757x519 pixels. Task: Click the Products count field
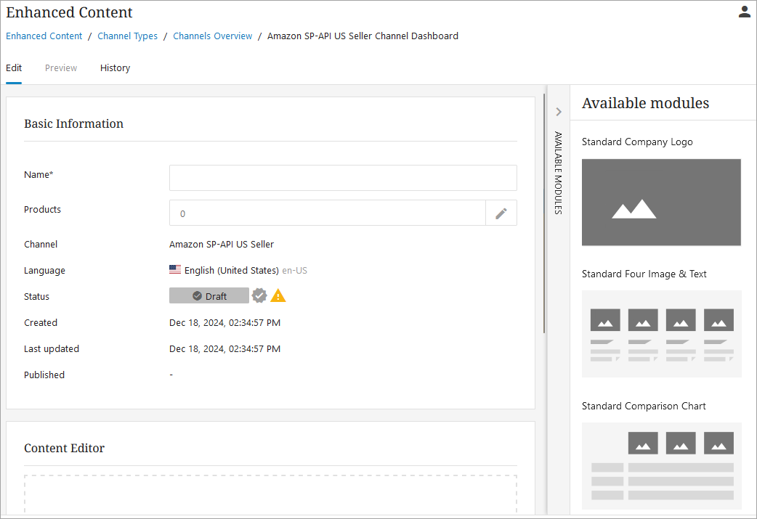click(327, 213)
